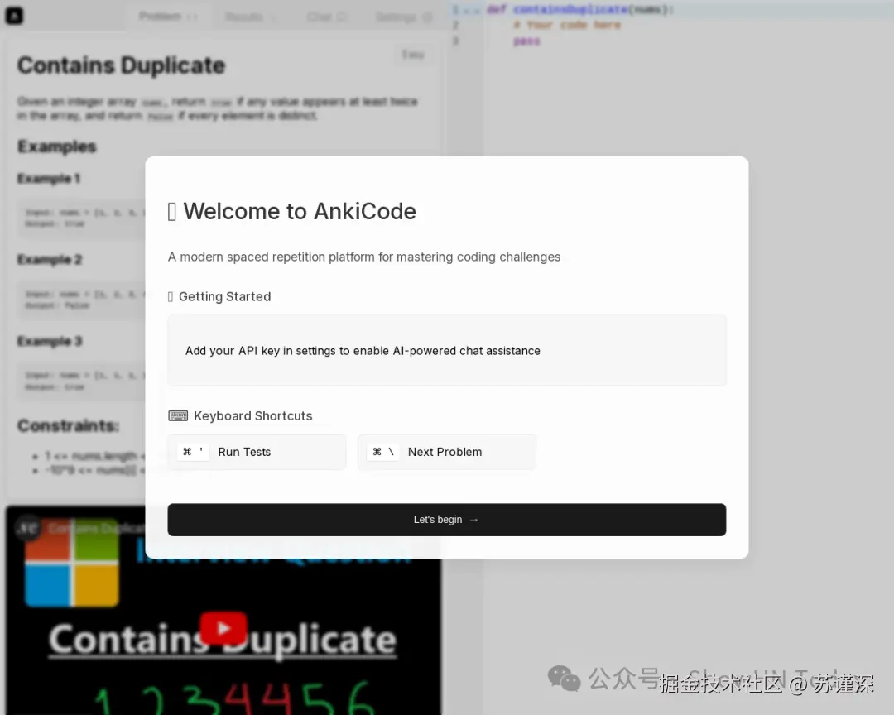Image resolution: width=894 pixels, height=715 pixels.
Task: Click the channel avatar on the video thumbnail
Action: (27, 529)
